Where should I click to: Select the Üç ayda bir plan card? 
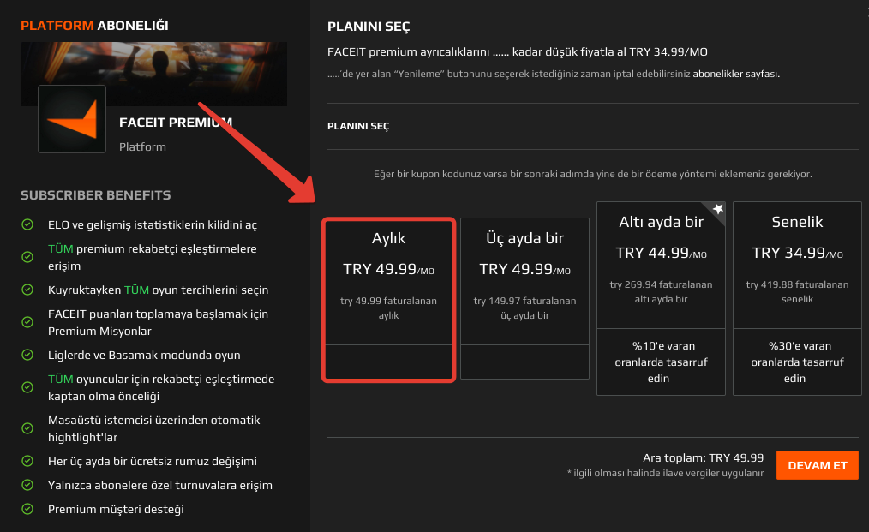click(524, 298)
